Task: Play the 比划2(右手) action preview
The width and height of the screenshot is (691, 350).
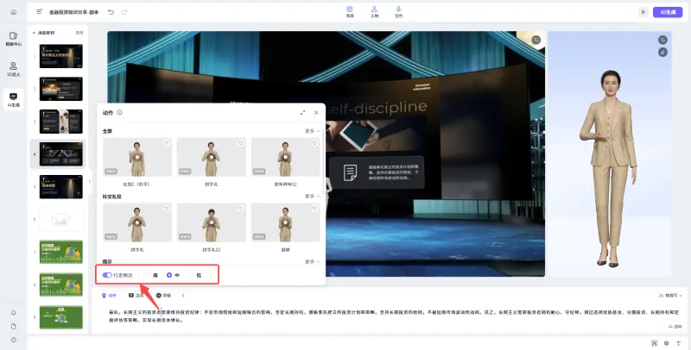Action: click(x=137, y=157)
